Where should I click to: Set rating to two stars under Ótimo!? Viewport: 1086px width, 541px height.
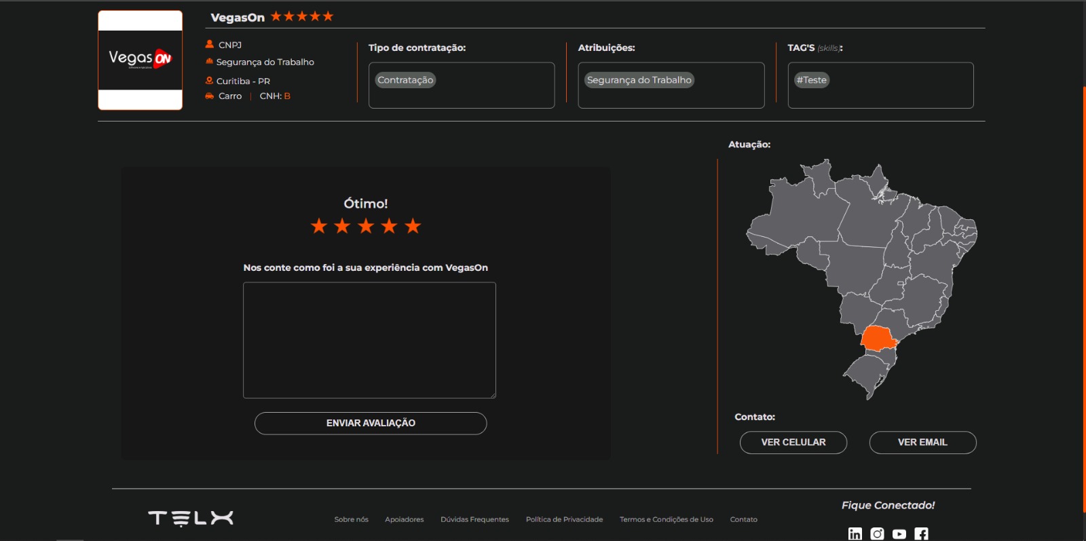pyautogui.click(x=342, y=226)
